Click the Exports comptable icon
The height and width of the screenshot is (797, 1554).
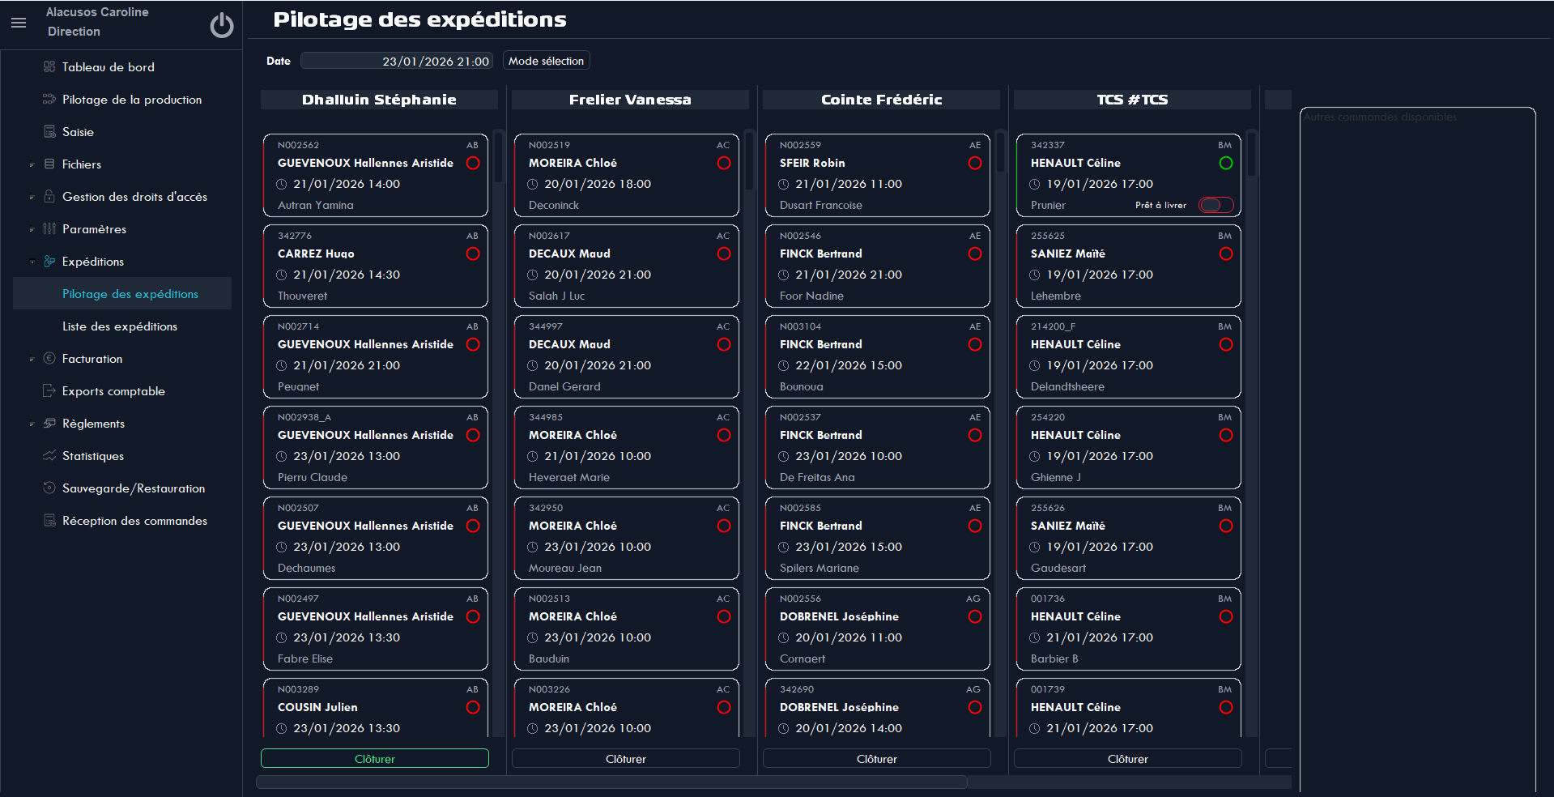49,390
